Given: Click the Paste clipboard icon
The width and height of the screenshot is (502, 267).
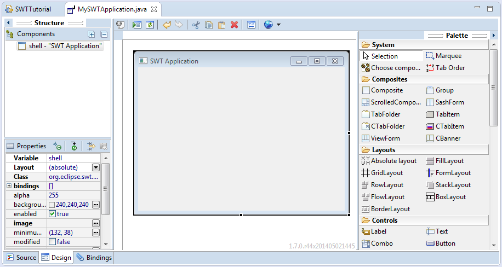Looking at the screenshot, I should click(x=221, y=25).
